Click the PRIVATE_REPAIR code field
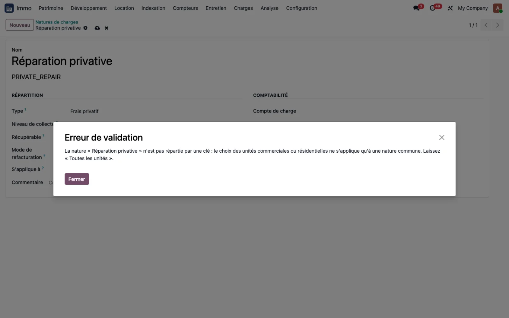The image size is (509, 318). 36,77
